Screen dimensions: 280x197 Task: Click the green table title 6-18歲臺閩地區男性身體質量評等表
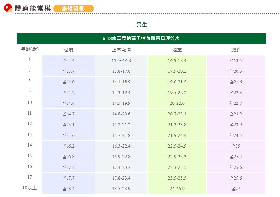point(141,38)
